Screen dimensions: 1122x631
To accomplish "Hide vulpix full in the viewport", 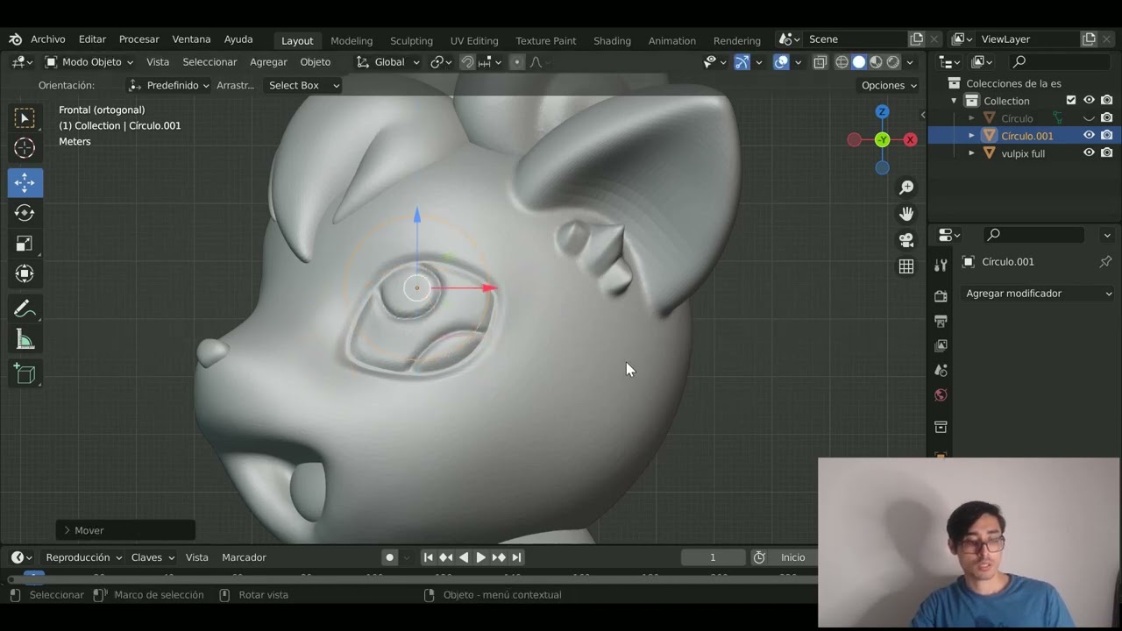I will click(1089, 153).
